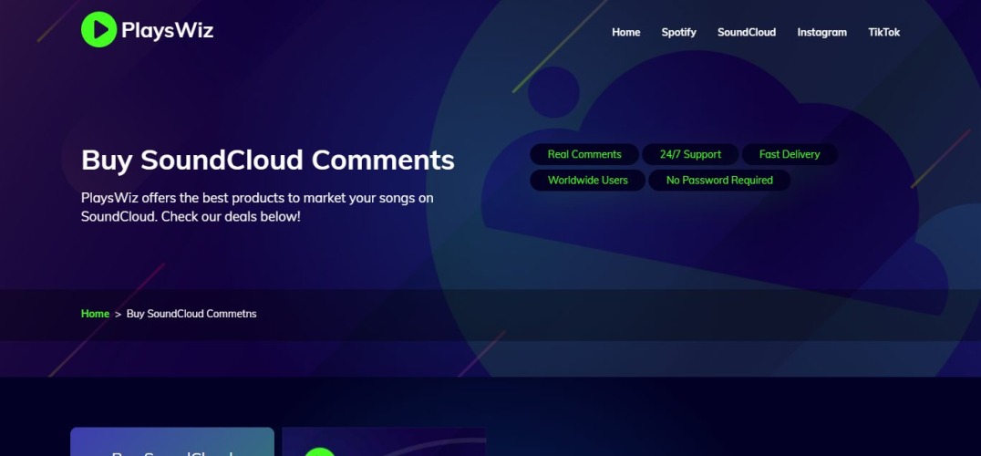Open the Home navigation menu item
Image resolution: width=981 pixels, height=456 pixels.
click(625, 33)
